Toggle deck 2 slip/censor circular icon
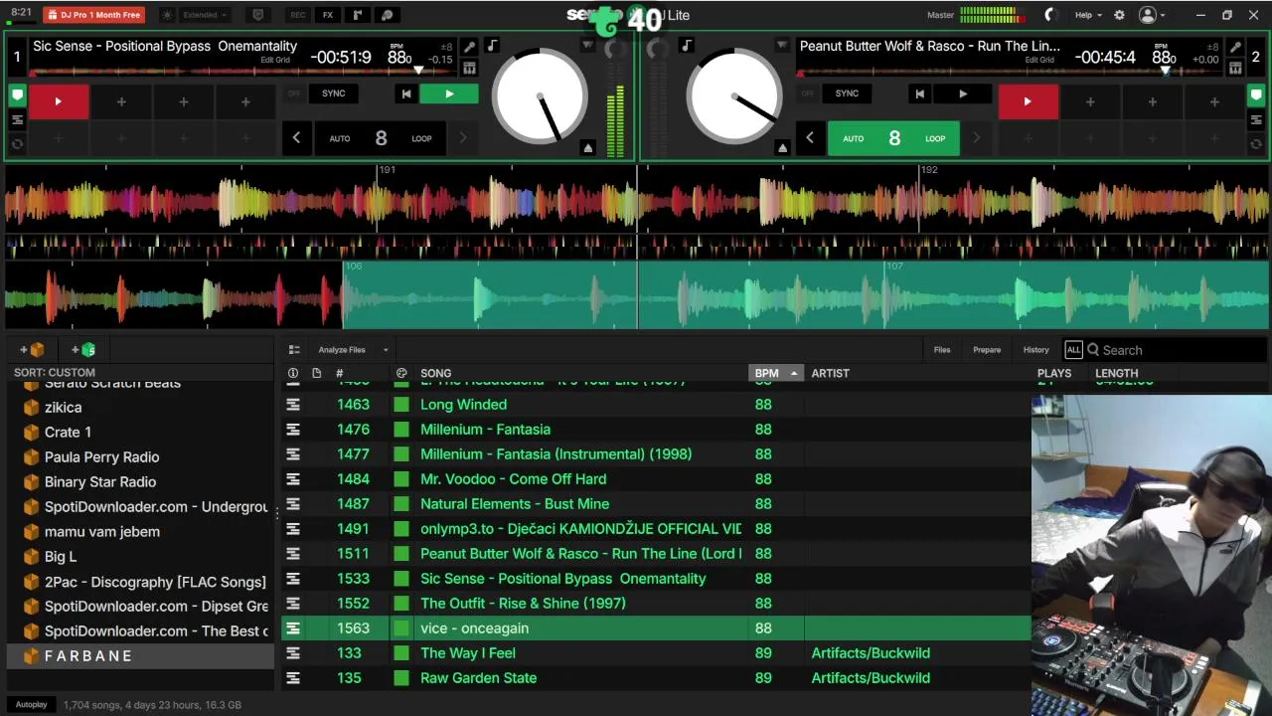The height and width of the screenshot is (716, 1272). [x=1257, y=143]
